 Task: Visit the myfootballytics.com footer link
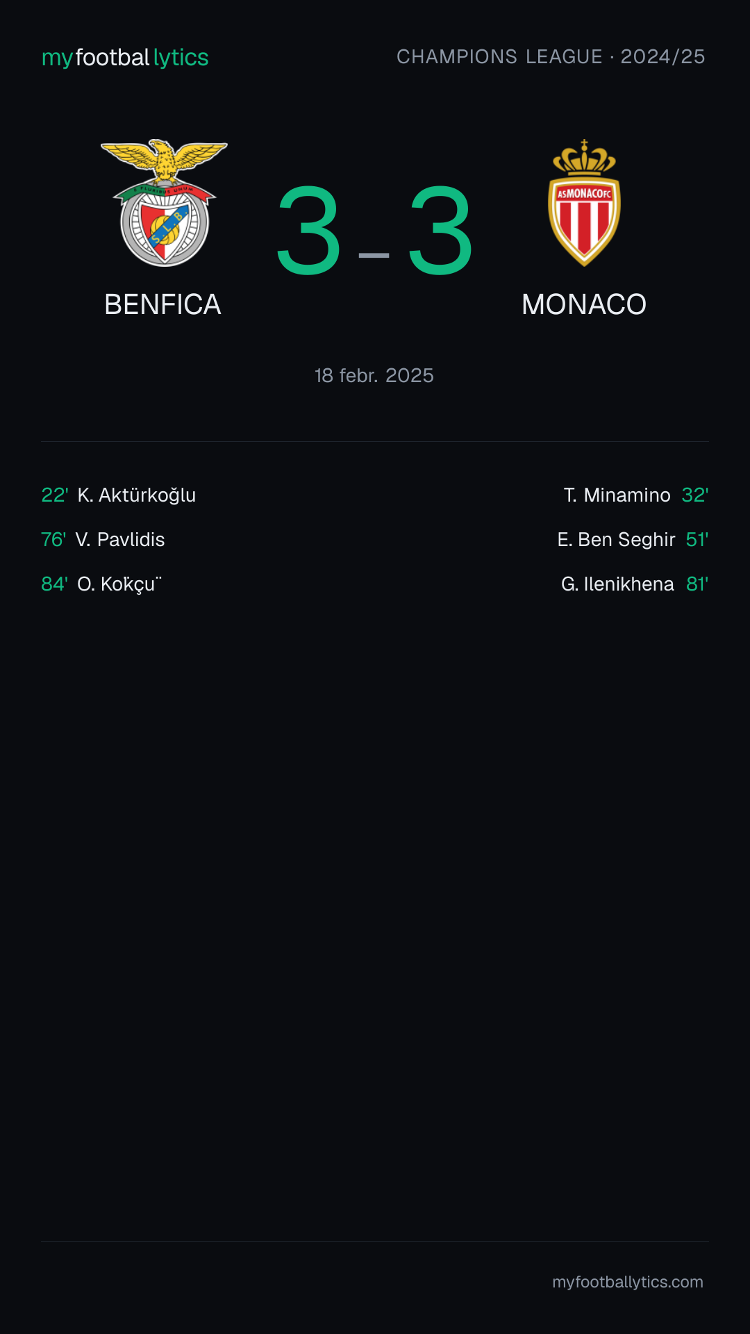tap(628, 1282)
